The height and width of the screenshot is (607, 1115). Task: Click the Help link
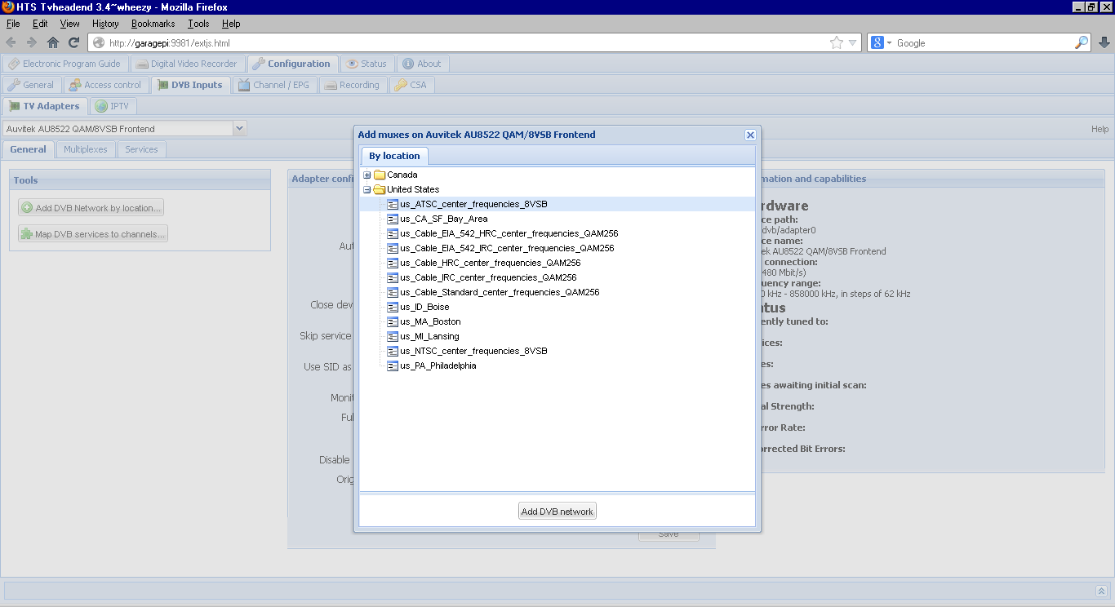(1099, 128)
